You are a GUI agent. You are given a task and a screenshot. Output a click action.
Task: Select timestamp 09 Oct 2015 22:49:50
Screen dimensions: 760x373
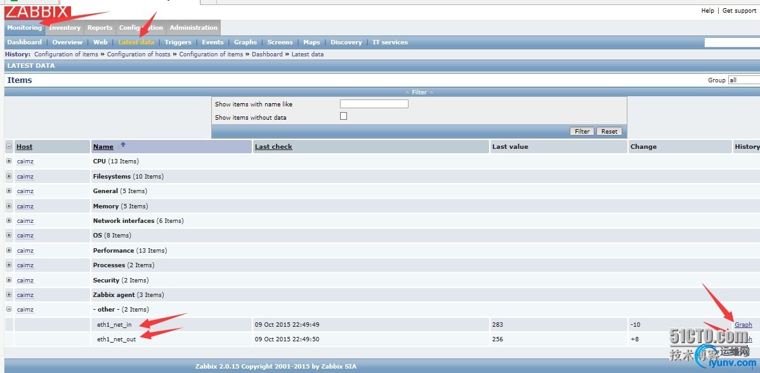[287, 339]
